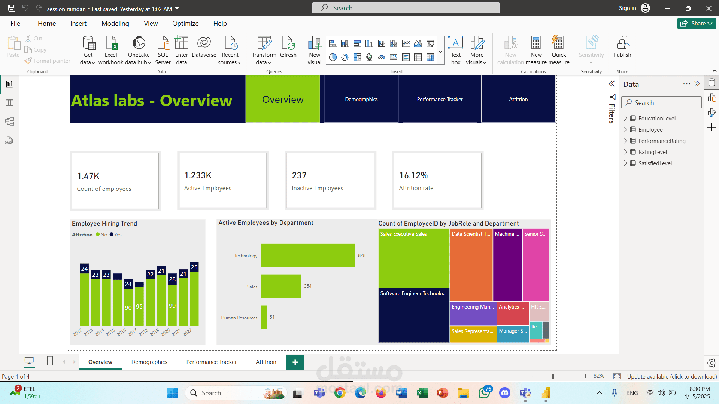
Task: Click the navy Yes legend swatch
Action: 112,235
